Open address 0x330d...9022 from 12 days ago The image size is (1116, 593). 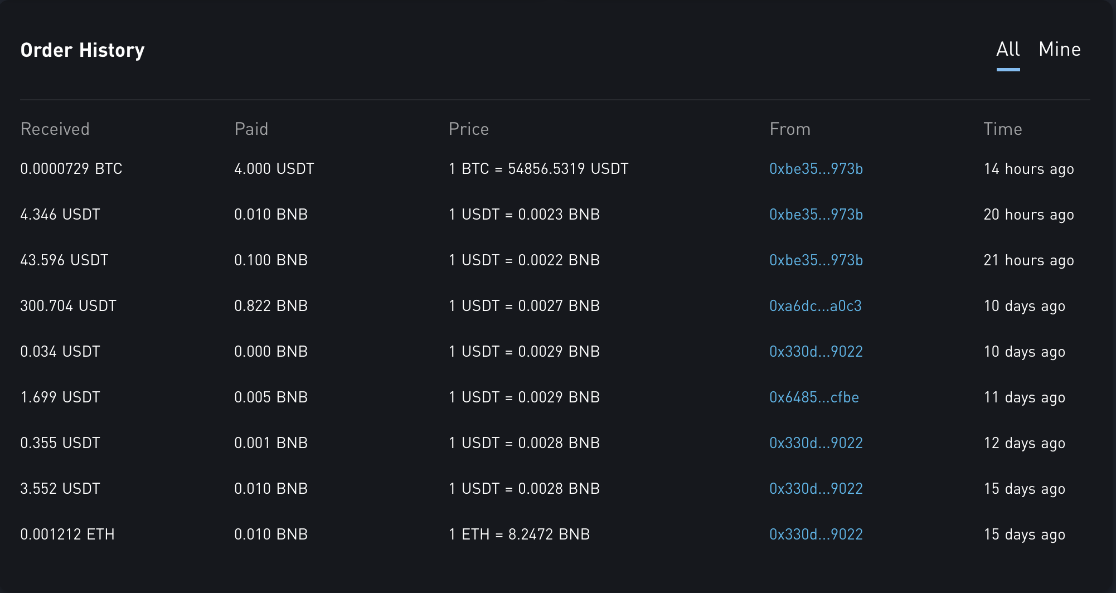click(x=816, y=443)
